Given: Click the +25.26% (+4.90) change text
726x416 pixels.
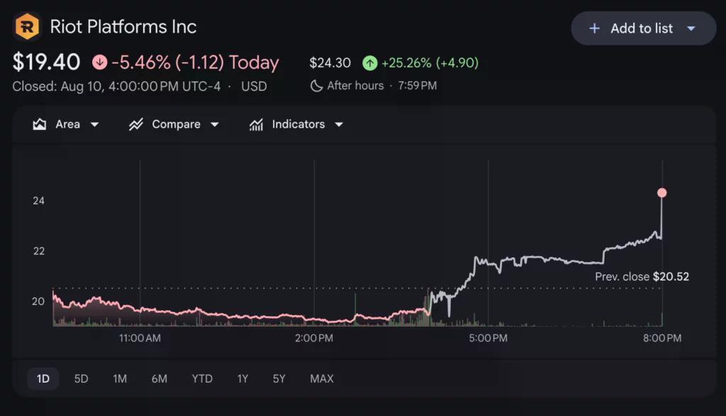Looking at the screenshot, I should (x=430, y=62).
